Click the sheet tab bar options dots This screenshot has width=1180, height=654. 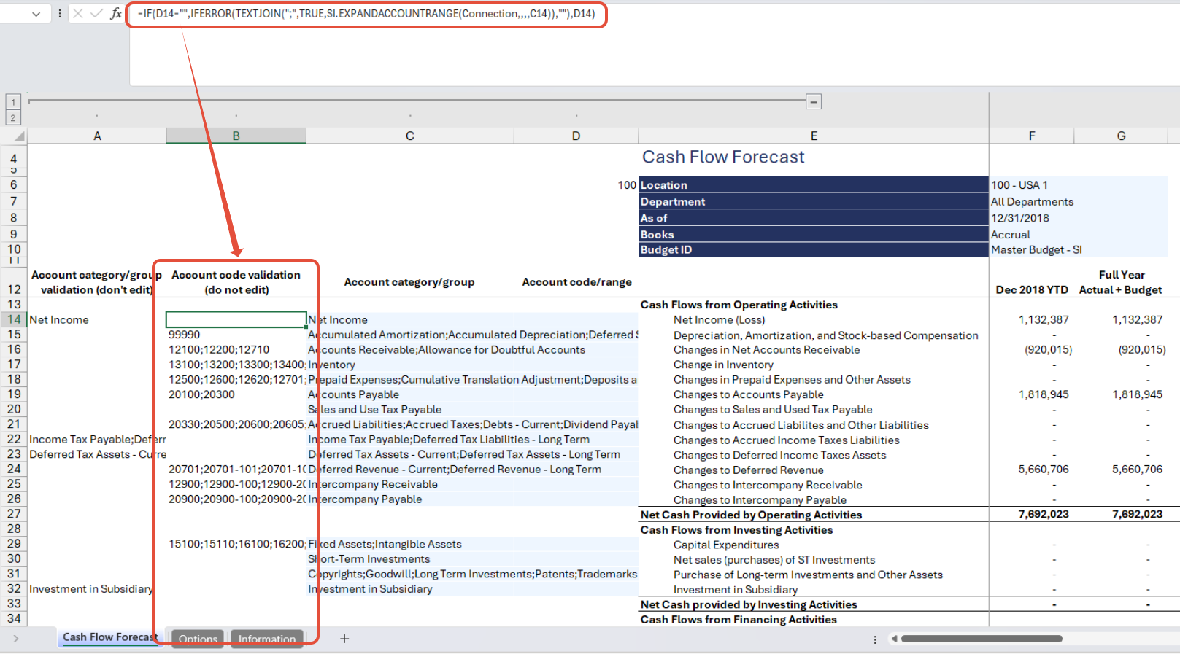[875, 639]
